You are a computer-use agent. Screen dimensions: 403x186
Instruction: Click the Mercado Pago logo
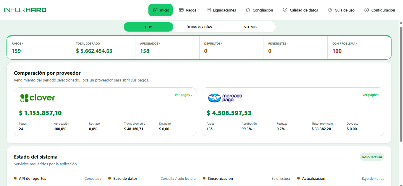point(225,98)
